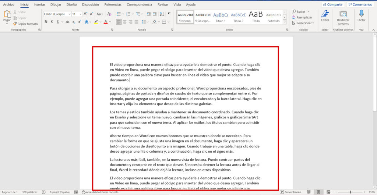Image resolution: width=377 pixels, height=195 pixels.
Task: Click the zoom slider in the status bar
Action: pyautogui.click(x=350, y=192)
